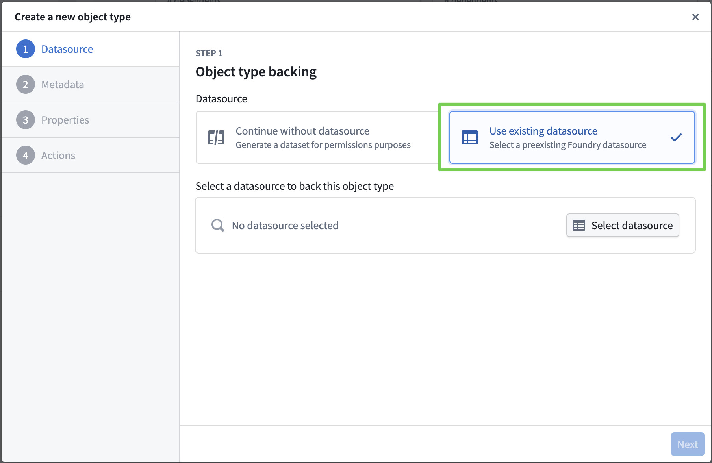Screen dimensions: 712x463
Task: Click the step 1 Datasource number circle
Action: coord(26,49)
